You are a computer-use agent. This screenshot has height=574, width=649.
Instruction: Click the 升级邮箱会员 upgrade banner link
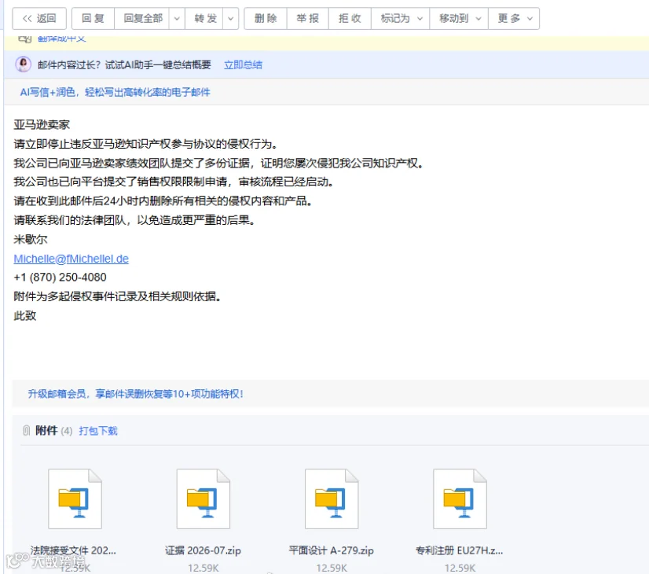tap(135, 394)
